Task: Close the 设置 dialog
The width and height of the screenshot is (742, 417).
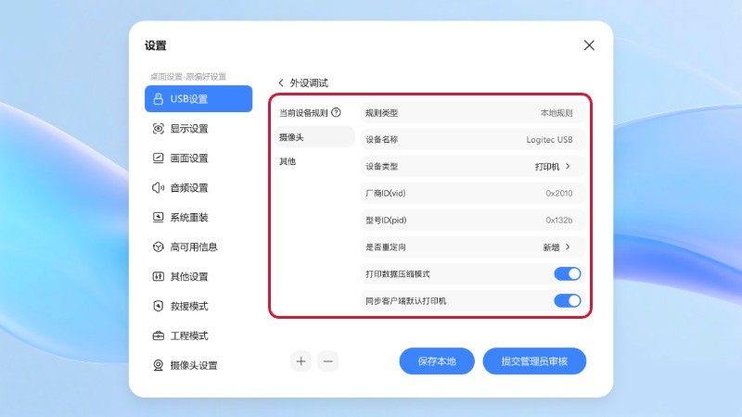Action: coord(589,45)
